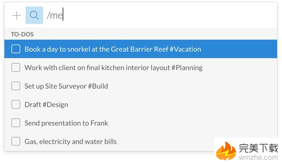Click the magnifying glass search icon
The height and width of the screenshot is (163, 282).
pyautogui.click(x=34, y=15)
